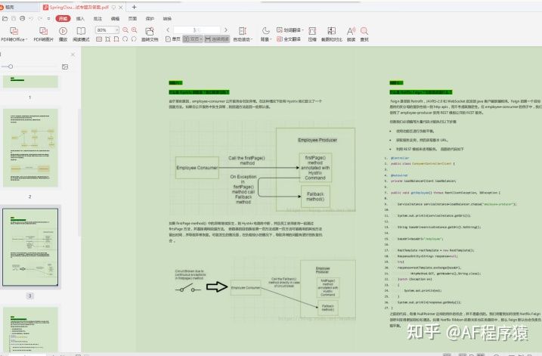This screenshot has height=356, width=542.
Task: Go to the next page with right chevron
Action: 226,30
